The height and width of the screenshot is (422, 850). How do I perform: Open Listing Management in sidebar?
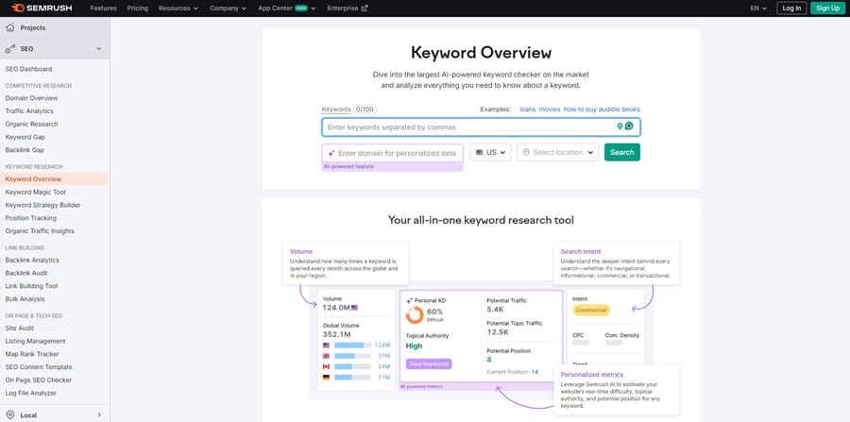(x=35, y=342)
